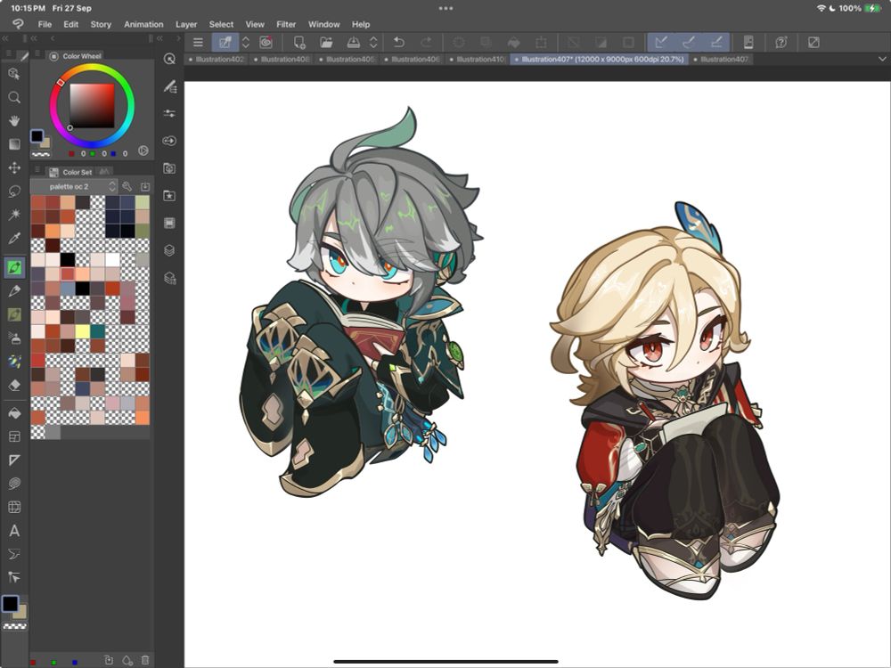Open the Material star folder panel
Screen dimensions: 891x668
pyautogui.click(x=169, y=195)
